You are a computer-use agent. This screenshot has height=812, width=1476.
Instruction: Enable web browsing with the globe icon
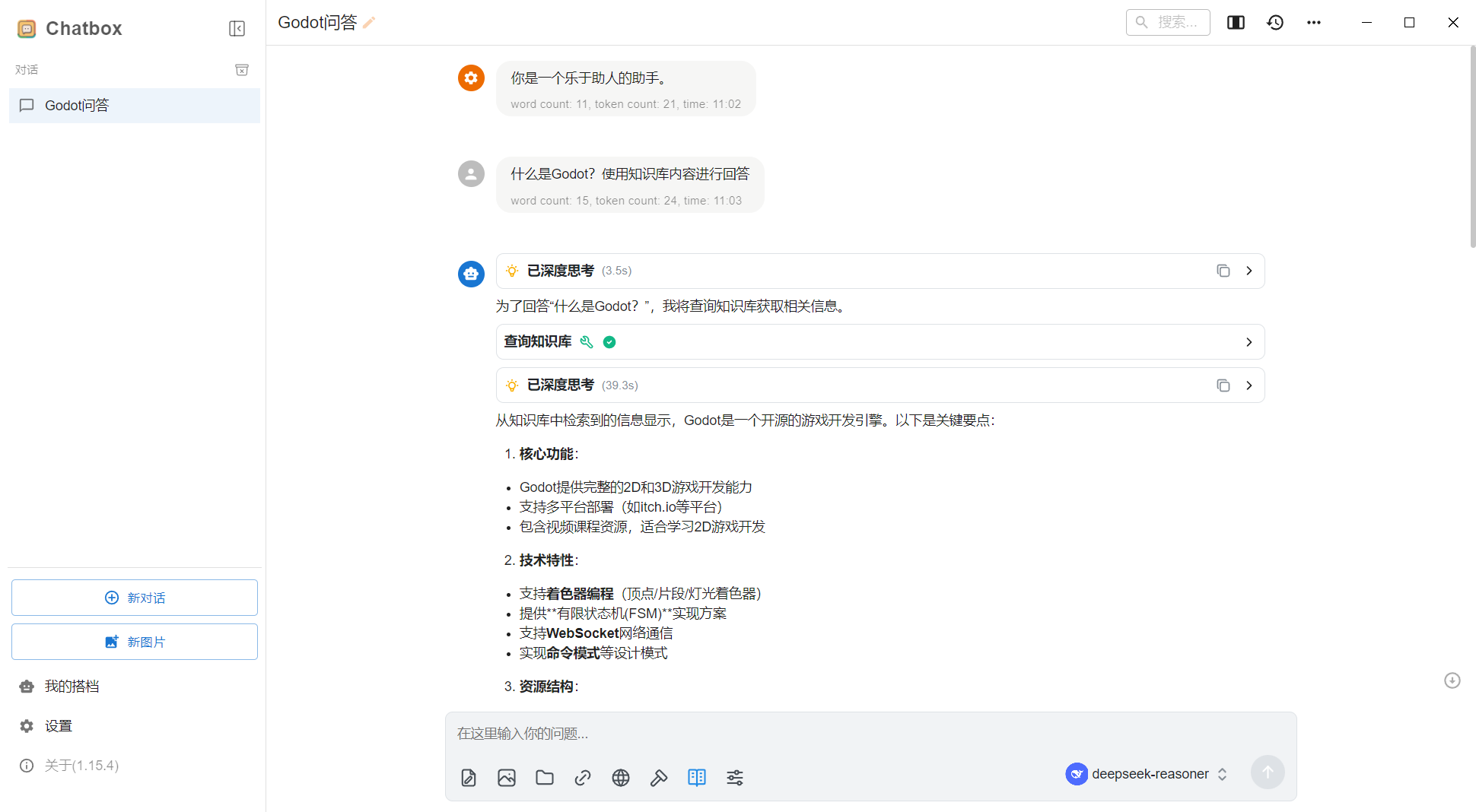click(621, 777)
